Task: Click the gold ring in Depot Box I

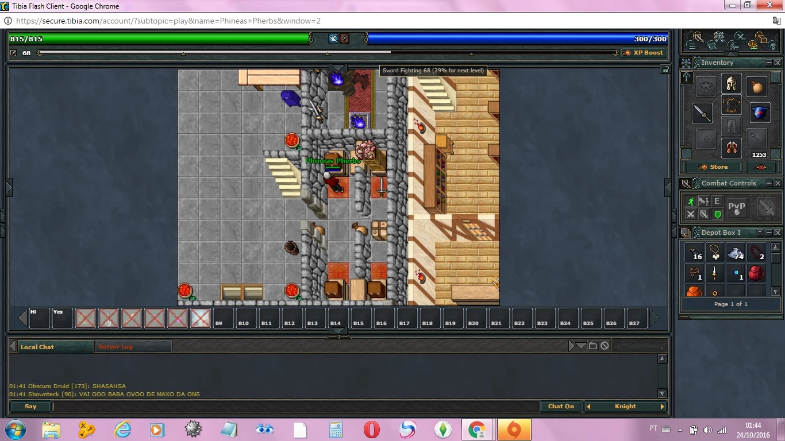Action: 715,291
